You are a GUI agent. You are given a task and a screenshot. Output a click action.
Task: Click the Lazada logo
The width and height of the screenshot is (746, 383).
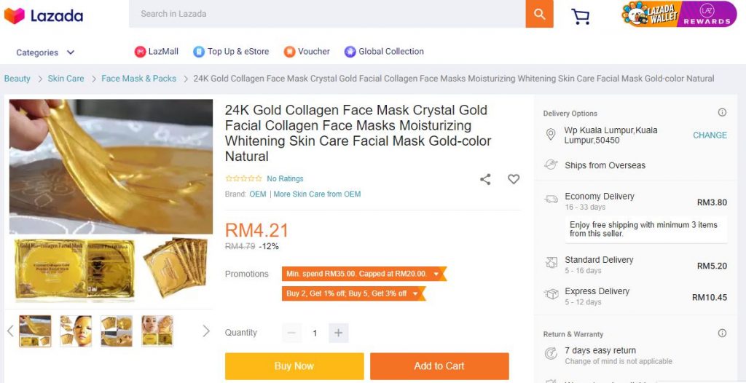point(44,15)
